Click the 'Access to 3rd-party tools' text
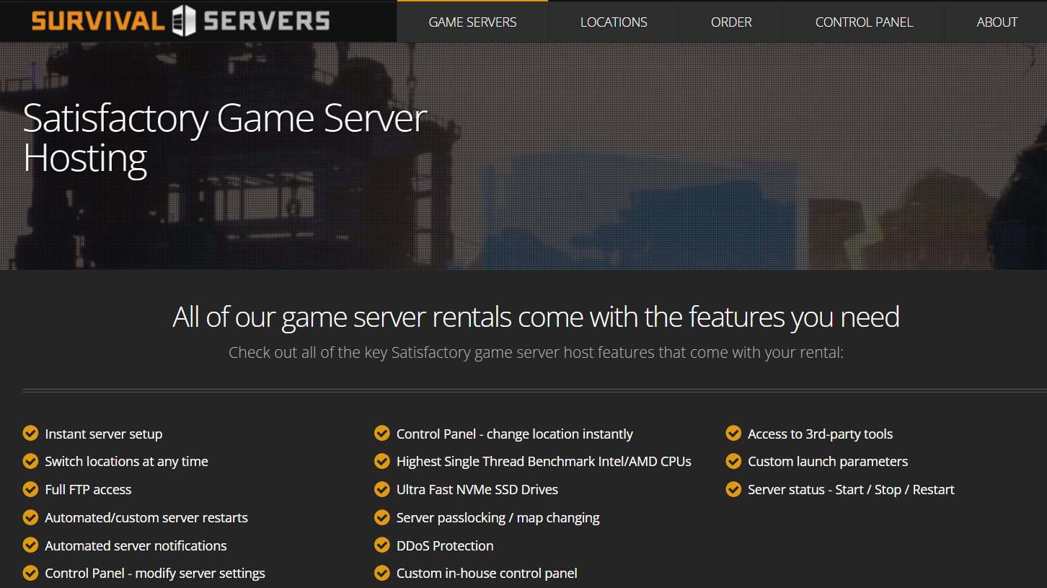 point(820,434)
